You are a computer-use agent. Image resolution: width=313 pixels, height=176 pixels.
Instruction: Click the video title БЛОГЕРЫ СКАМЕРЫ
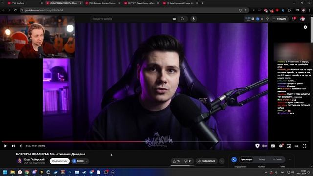pos(50,154)
